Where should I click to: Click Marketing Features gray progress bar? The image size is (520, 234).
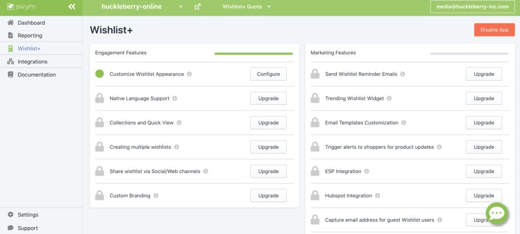pyautogui.click(x=469, y=54)
